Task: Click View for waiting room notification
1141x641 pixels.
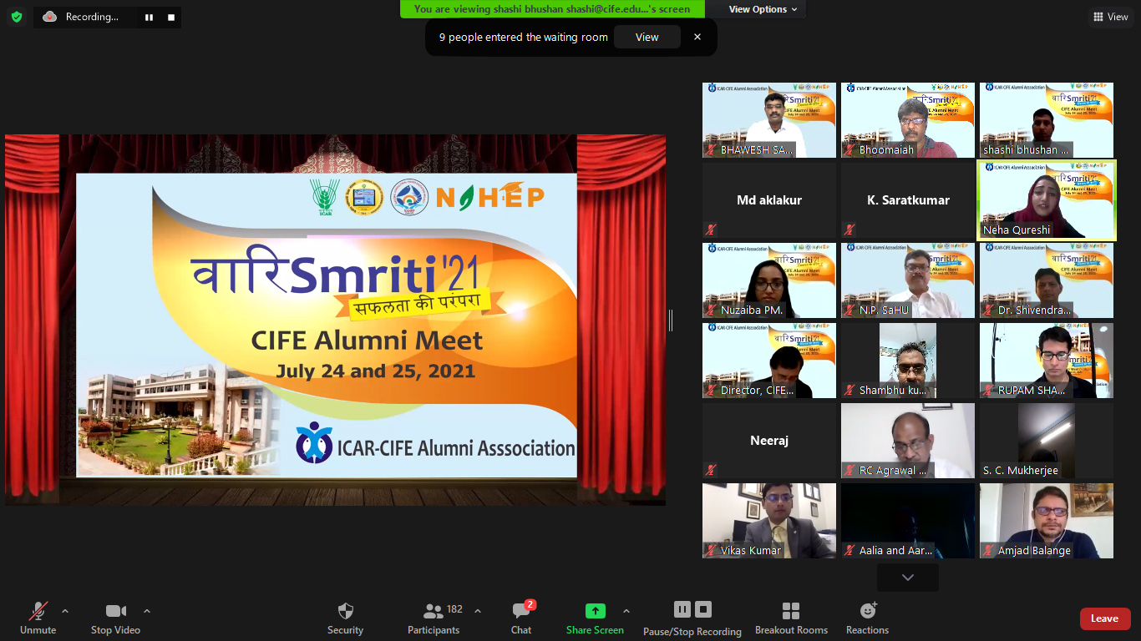Action: click(647, 37)
